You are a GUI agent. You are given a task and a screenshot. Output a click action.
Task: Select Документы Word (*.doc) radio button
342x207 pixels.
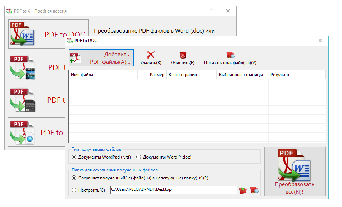pos(138,157)
